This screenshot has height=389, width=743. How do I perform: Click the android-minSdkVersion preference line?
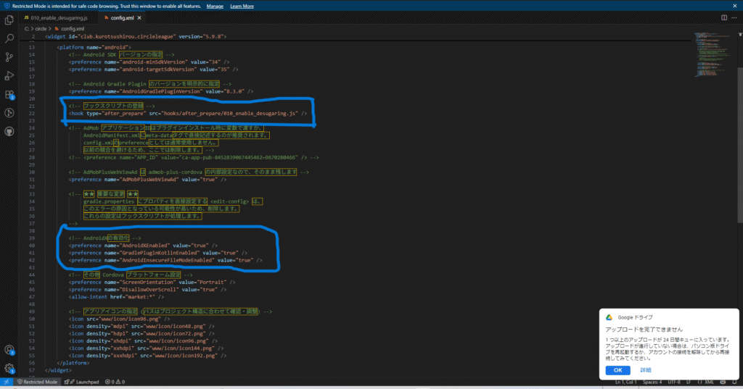149,62
